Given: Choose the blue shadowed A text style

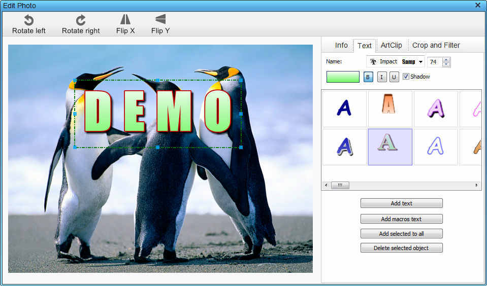Looking at the screenshot, I should [x=344, y=147].
